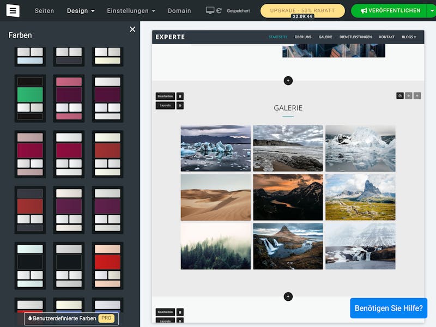Go to KONTAKT in the site navigation

coord(387,37)
